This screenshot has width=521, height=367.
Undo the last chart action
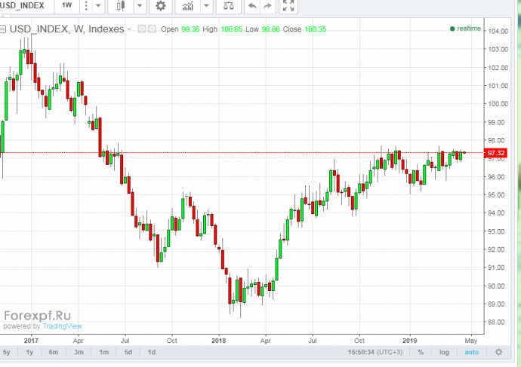point(251,6)
